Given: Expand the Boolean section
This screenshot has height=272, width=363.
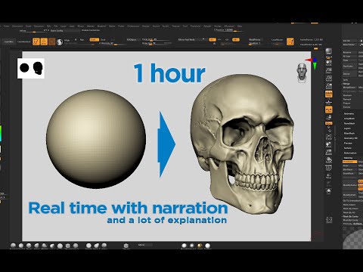Looking at the screenshot, I should pos(347,95).
